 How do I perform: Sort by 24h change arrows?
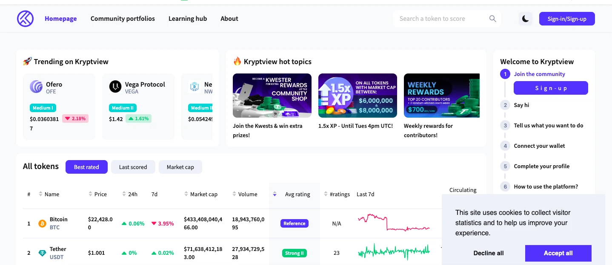click(x=124, y=194)
